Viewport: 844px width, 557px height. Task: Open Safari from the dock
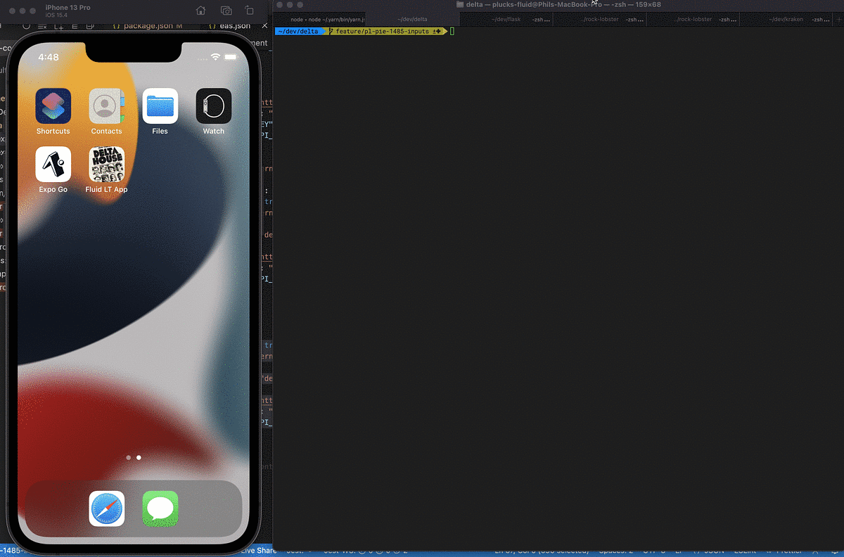pos(106,508)
